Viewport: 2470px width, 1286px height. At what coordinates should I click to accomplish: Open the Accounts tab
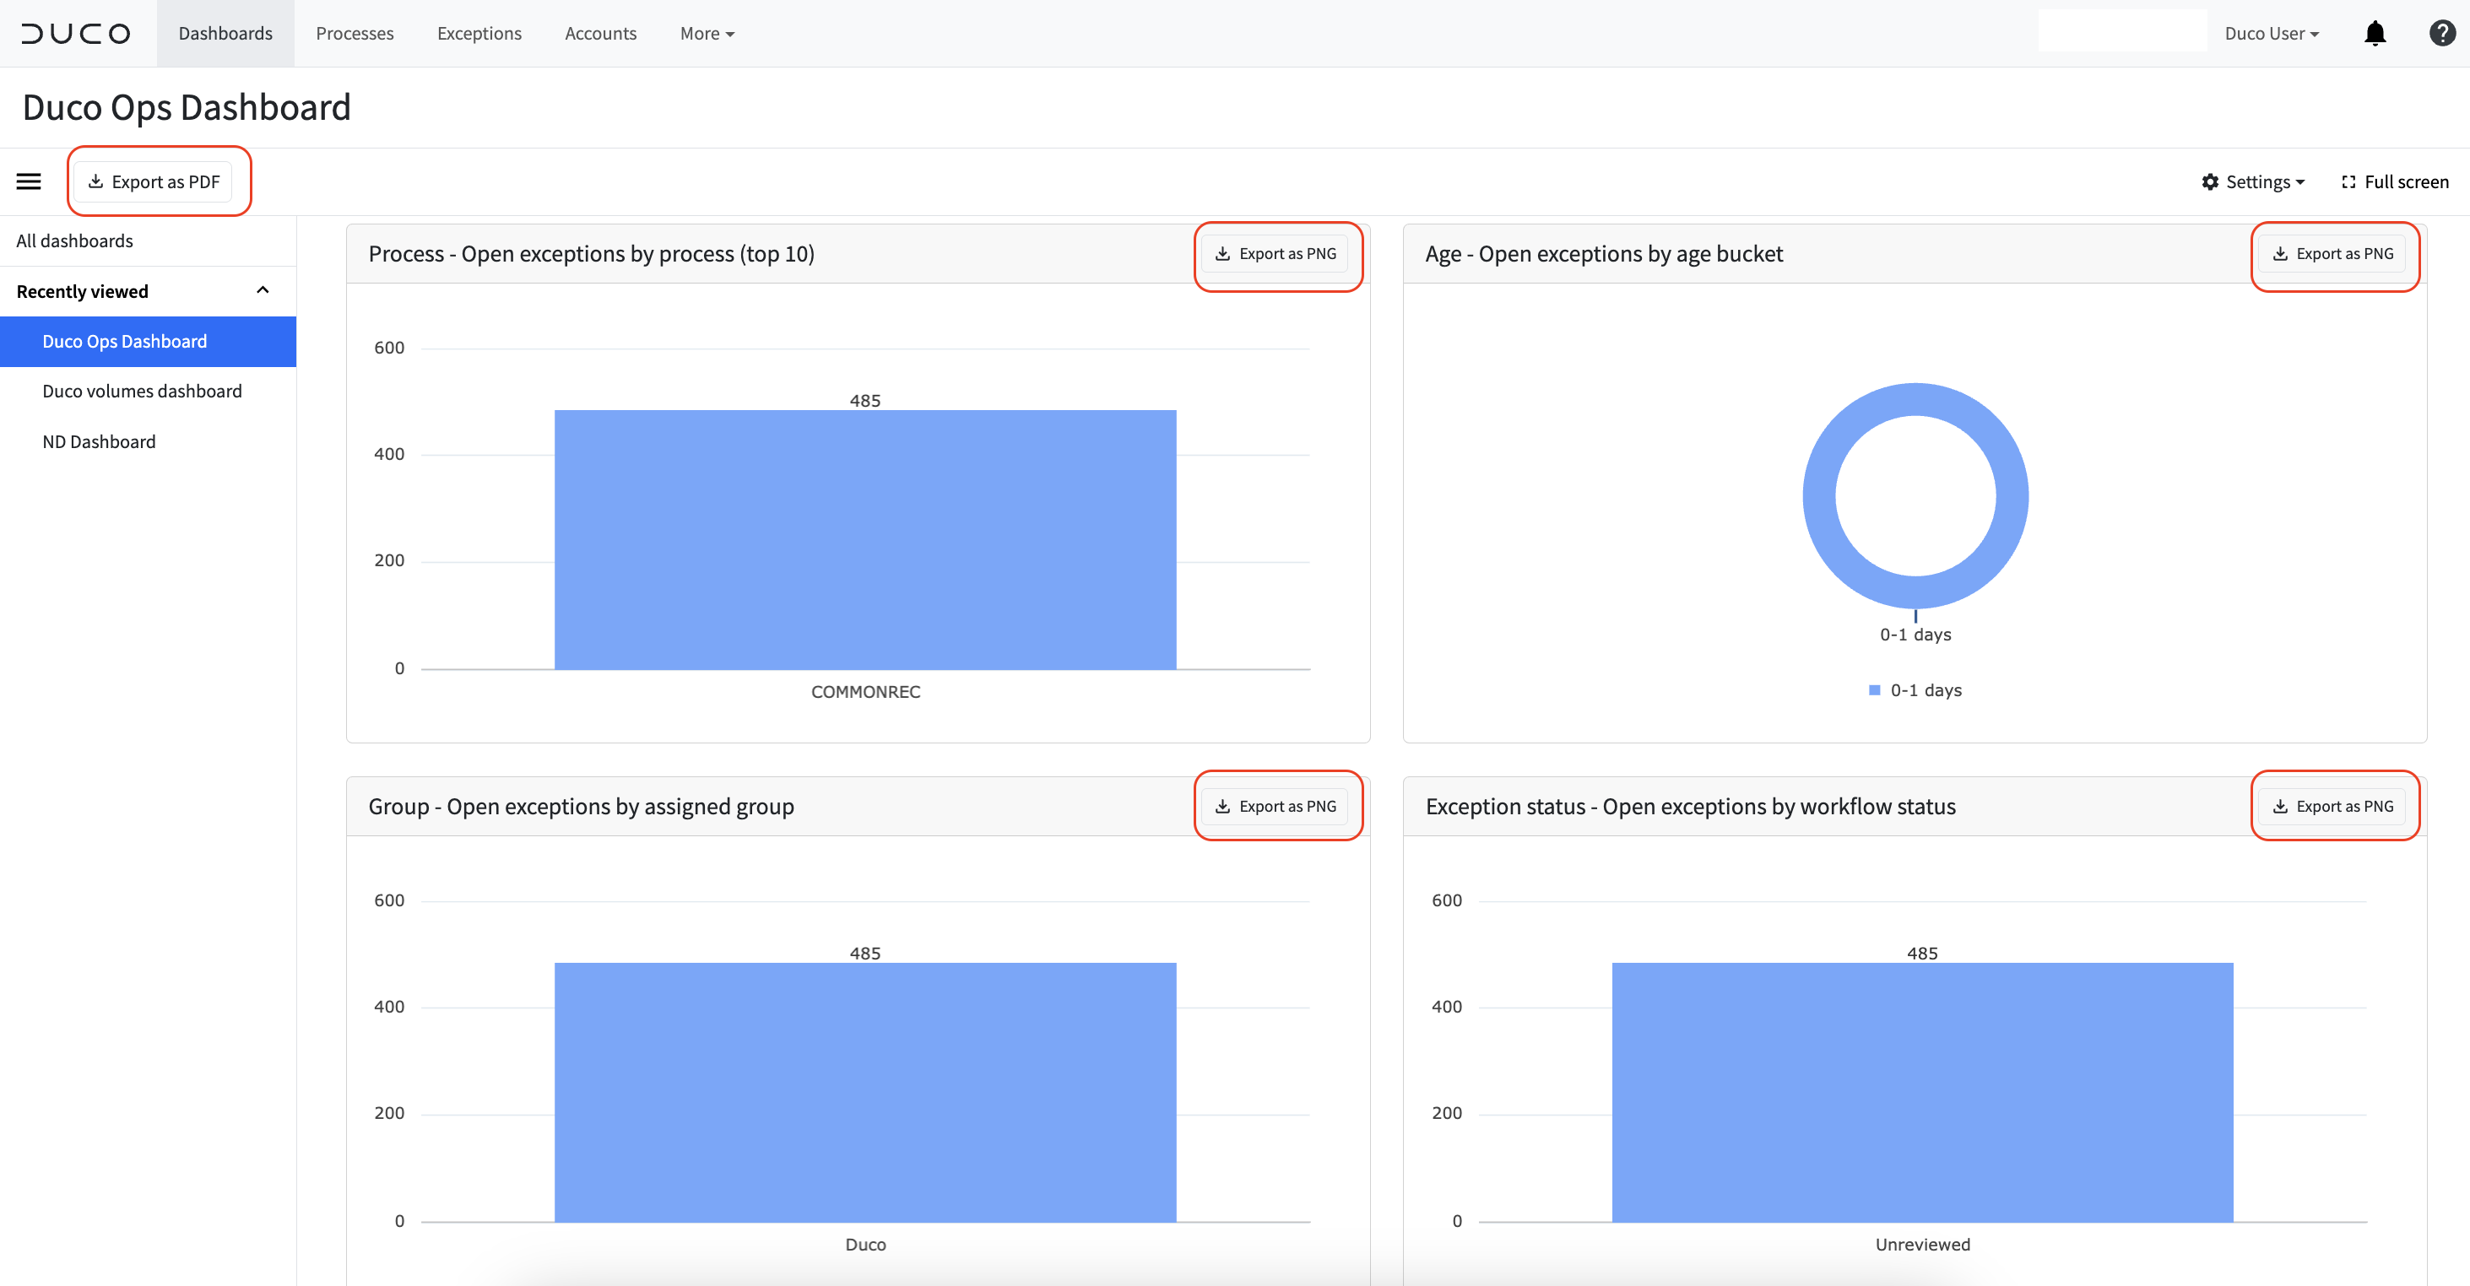[600, 34]
